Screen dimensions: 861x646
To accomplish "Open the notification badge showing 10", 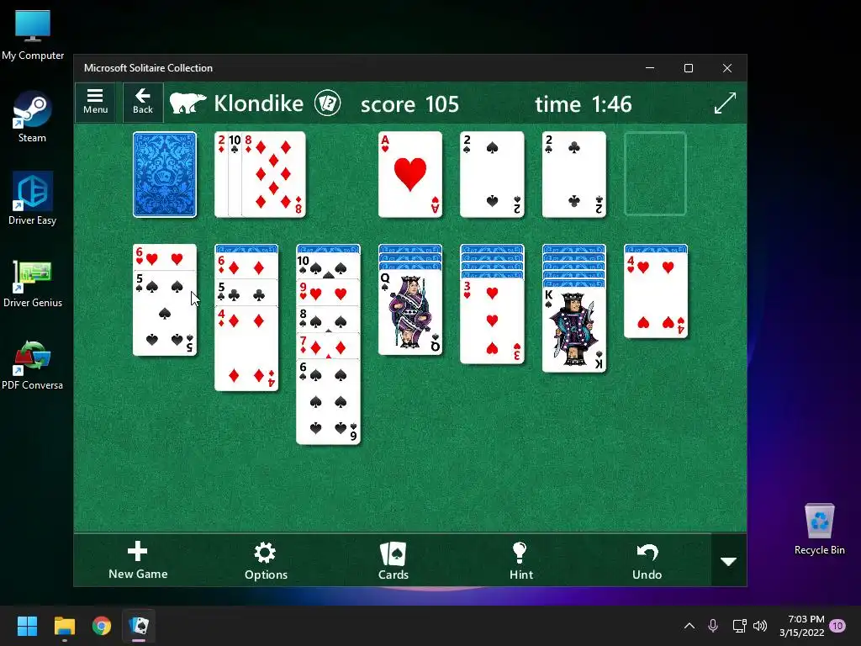I will [837, 626].
